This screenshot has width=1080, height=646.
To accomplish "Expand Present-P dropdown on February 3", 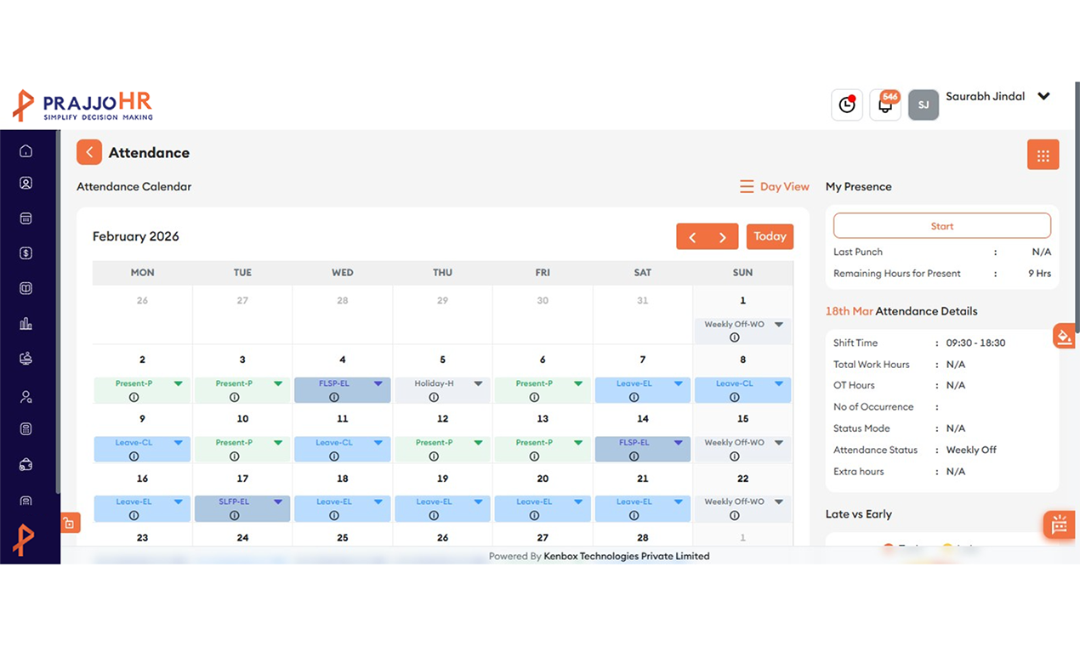I will [278, 384].
